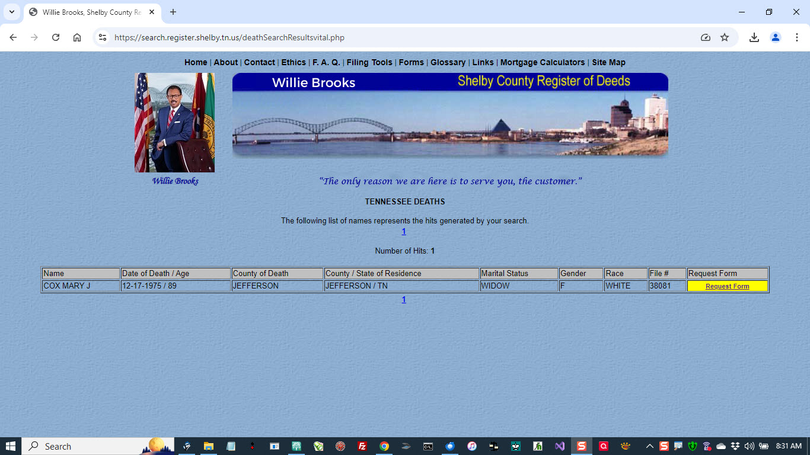Screen dimensions: 810x455
Task: Open Filing Tools
Action: [x=369, y=62]
